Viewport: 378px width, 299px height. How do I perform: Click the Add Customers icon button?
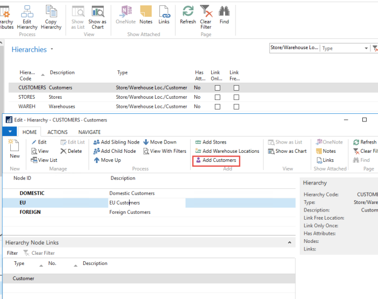pyautogui.click(x=198, y=160)
